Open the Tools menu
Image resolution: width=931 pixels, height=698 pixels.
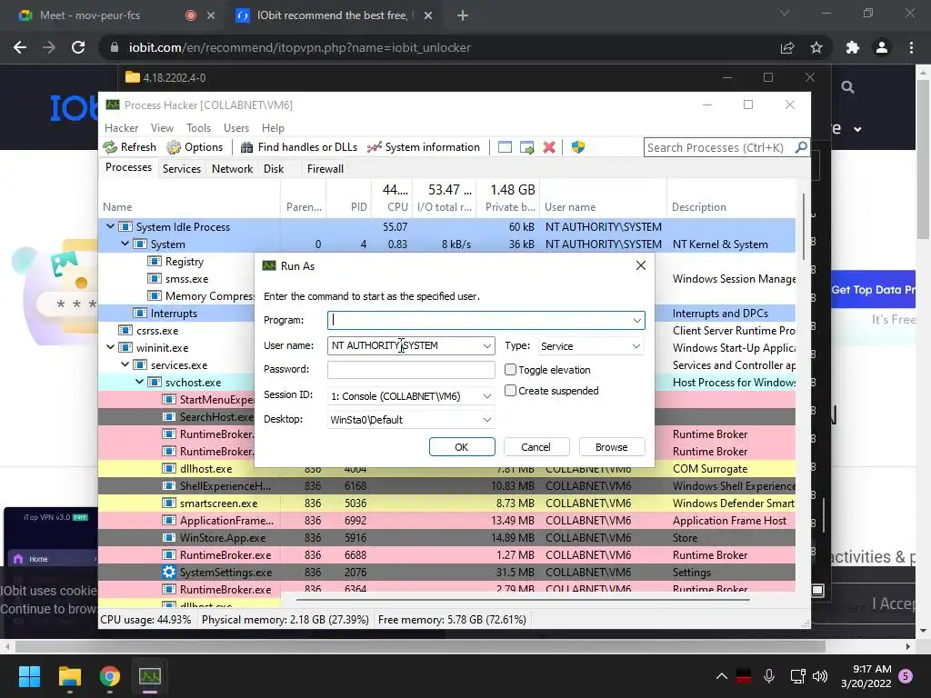tap(198, 128)
